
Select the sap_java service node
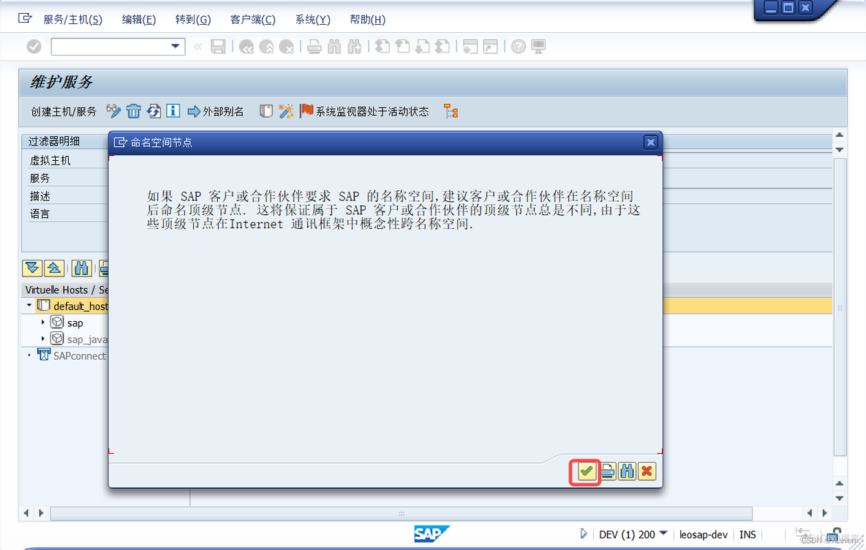click(87, 339)
